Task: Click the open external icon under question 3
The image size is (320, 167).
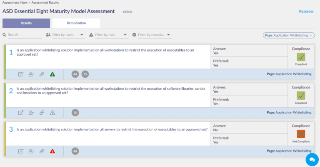Action: coord(21,151)
